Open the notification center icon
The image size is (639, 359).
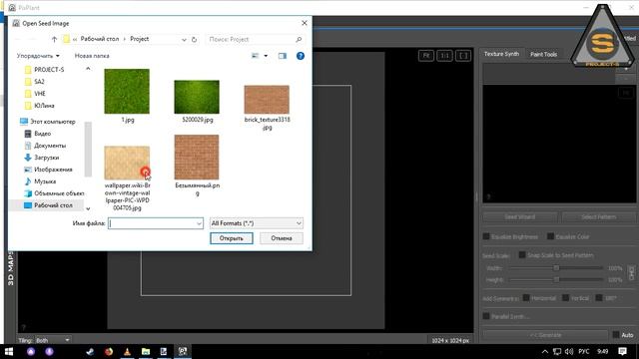coord(622,351)
